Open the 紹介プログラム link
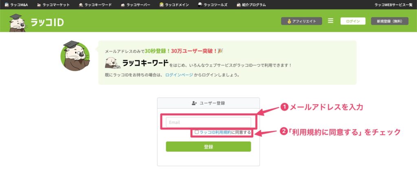Image resolution: width=417 pixels, height=182 pixels. 251,5
